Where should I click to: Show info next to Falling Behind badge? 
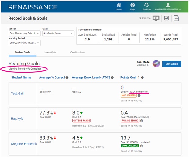point(142,121)
